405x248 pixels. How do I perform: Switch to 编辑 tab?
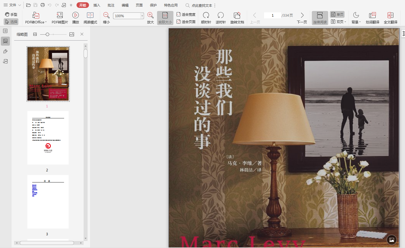pos(125,5)
